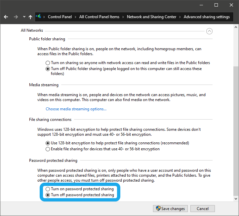Open the Recent locations dropdown arrow
The image size is (239, 216).
click(24, 17)
